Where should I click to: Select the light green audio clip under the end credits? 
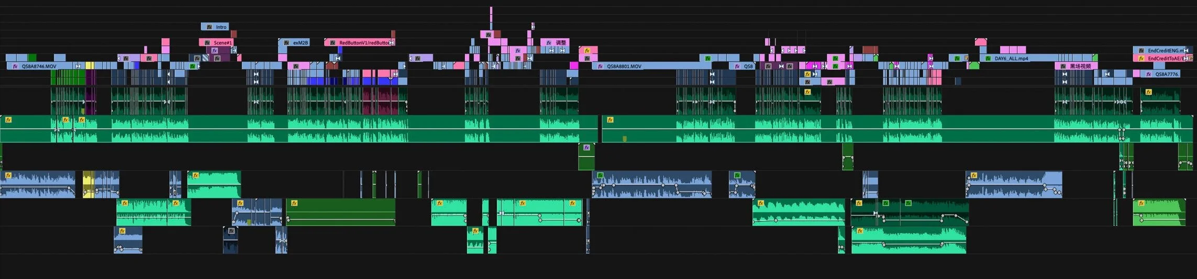pos(1159,212)
